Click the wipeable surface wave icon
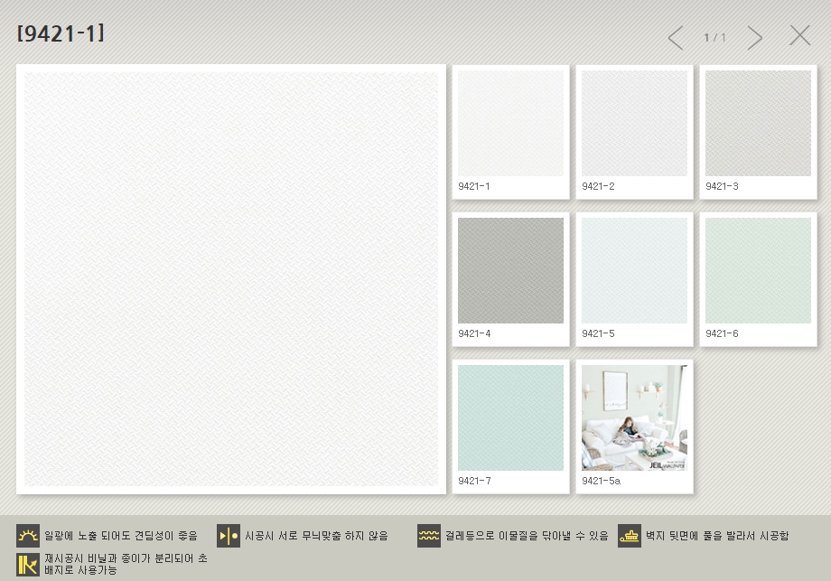This screenshot has height=581, width=831. (x=429, y=536)
